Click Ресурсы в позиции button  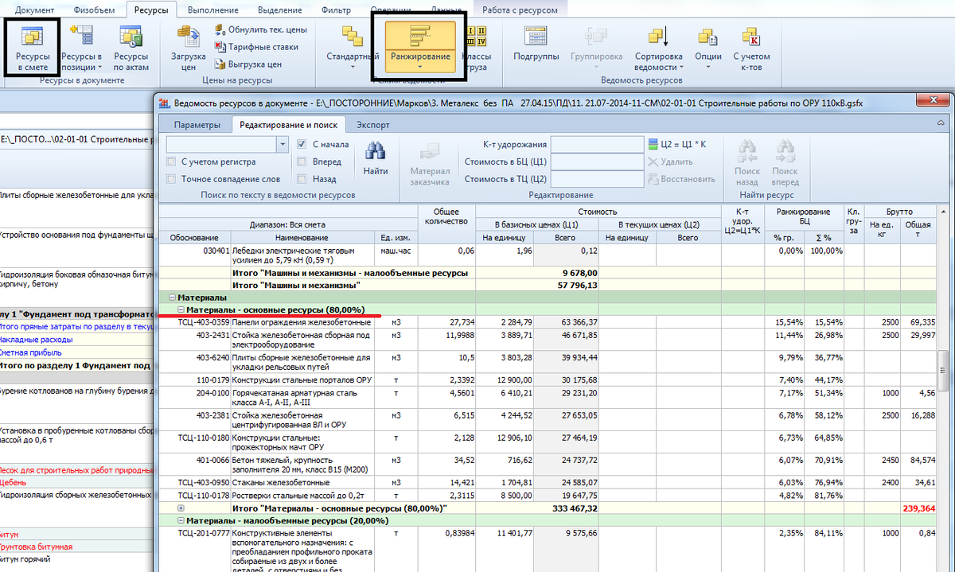pyautogui.click(x=81, y=48)
